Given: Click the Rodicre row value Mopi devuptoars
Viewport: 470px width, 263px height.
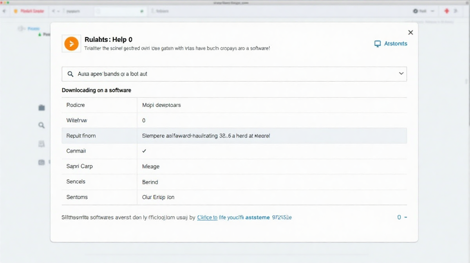Looking at the screenshot, I should [161, 105].
